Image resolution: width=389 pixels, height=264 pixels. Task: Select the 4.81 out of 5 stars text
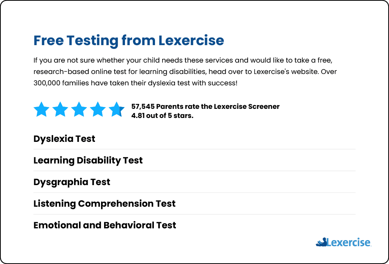coord(162,116)
